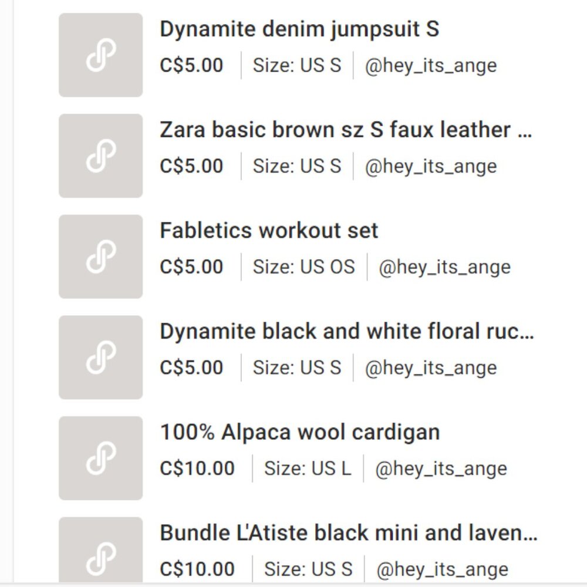Click the C$5.00 price of the denim jumpsuit

pyautogui.click(x=191, y=66)
